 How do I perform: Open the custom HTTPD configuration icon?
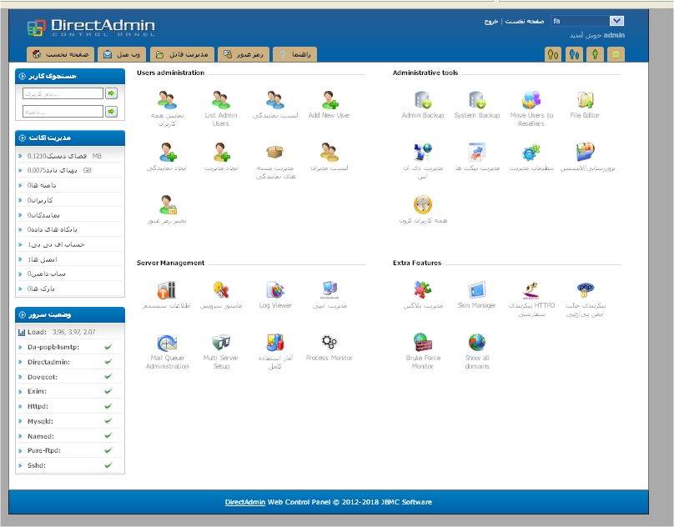tap(531, 290)
